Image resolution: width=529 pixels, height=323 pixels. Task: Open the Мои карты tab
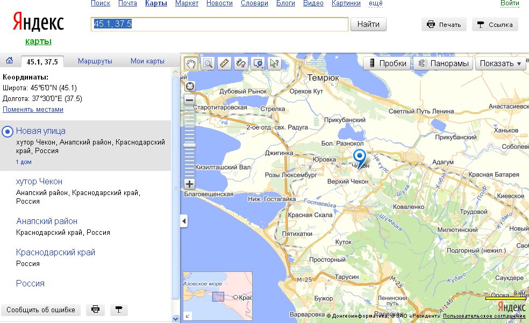pos(147,61)
